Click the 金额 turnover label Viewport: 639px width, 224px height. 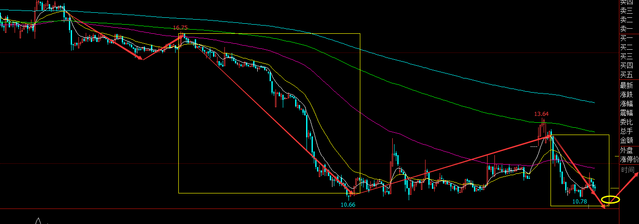(626, 140)
